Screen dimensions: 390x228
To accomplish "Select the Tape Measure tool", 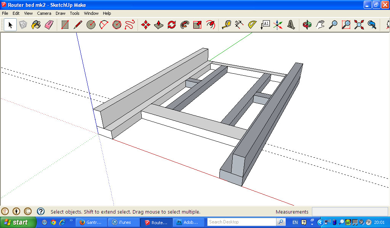I will (227, 25).
